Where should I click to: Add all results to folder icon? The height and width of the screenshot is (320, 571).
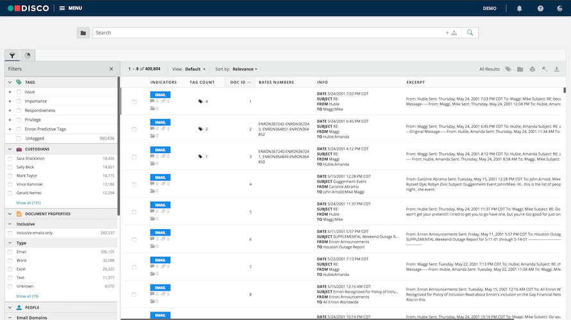520,69
